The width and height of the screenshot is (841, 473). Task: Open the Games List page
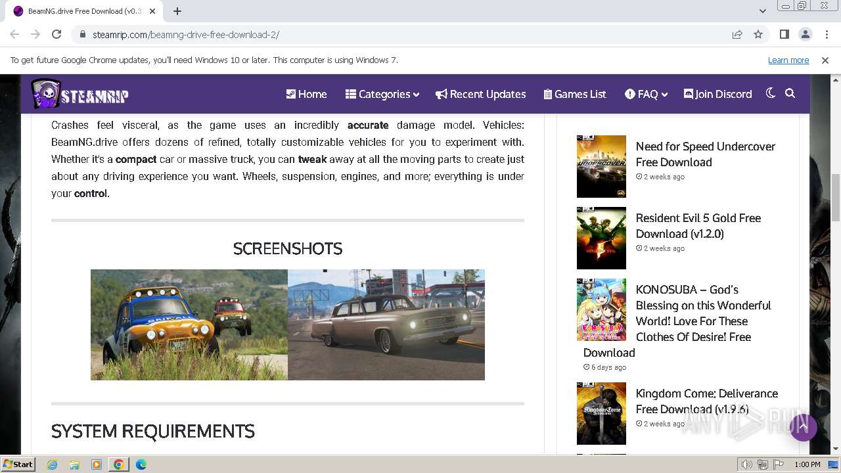coord(575,94)
